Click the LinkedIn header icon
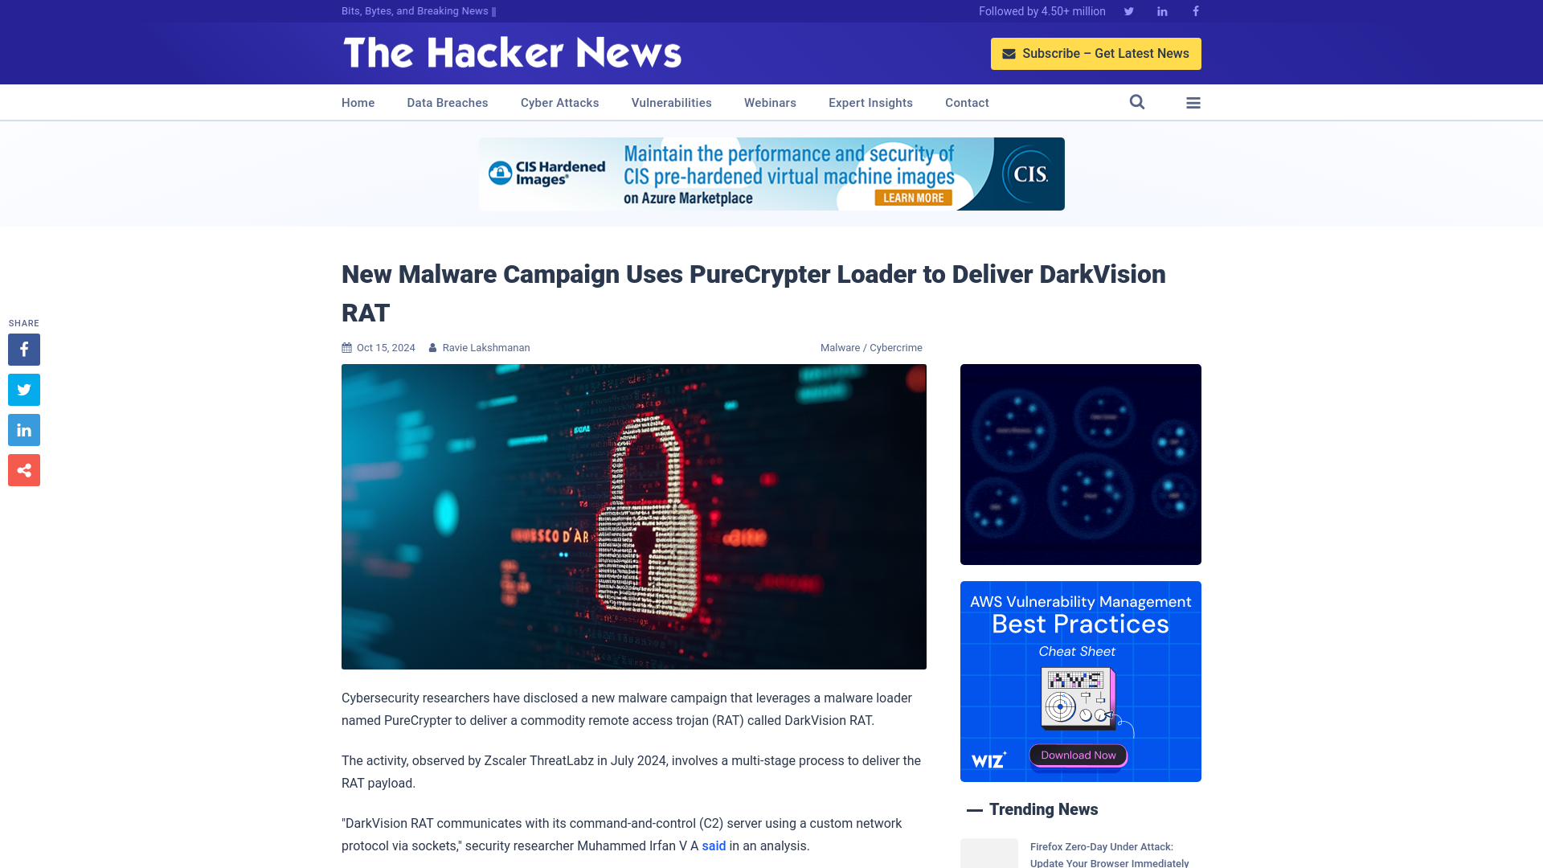The image size is (1543, 868). [x=1161, y=10]
